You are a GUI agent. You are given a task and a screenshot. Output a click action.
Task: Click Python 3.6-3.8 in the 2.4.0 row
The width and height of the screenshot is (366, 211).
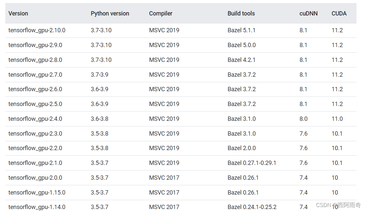[x=99, y=119]
